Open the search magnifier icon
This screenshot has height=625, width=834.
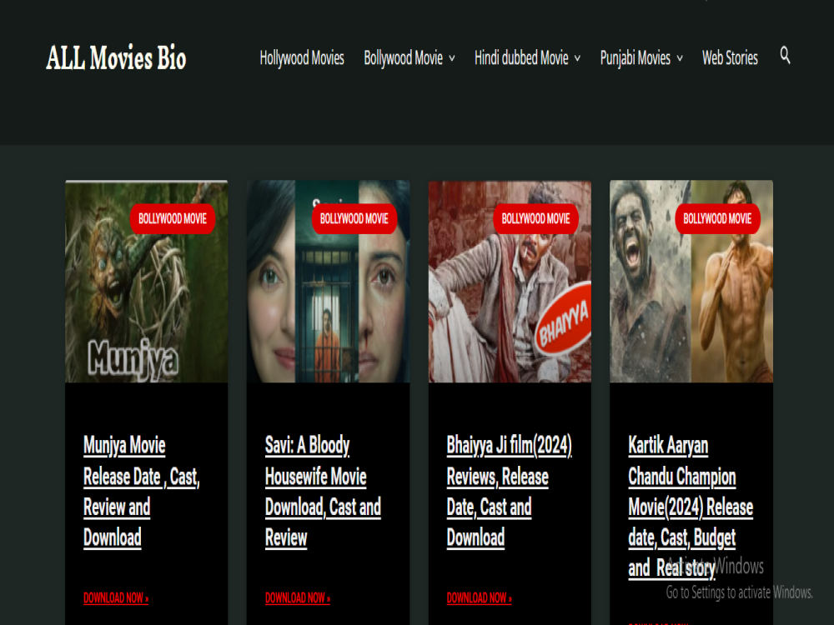click(785, 55)
